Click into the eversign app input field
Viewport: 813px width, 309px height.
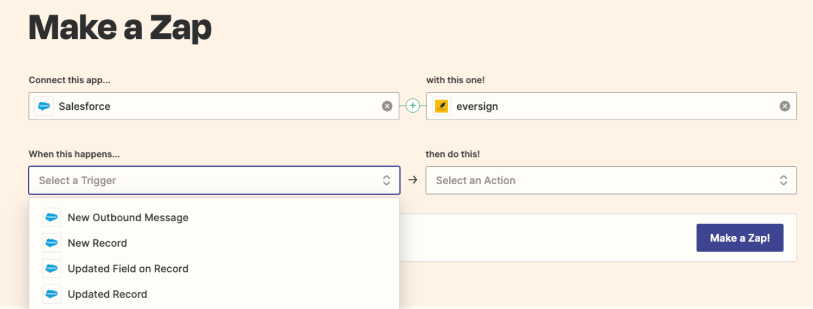click(x=611, y=106)
